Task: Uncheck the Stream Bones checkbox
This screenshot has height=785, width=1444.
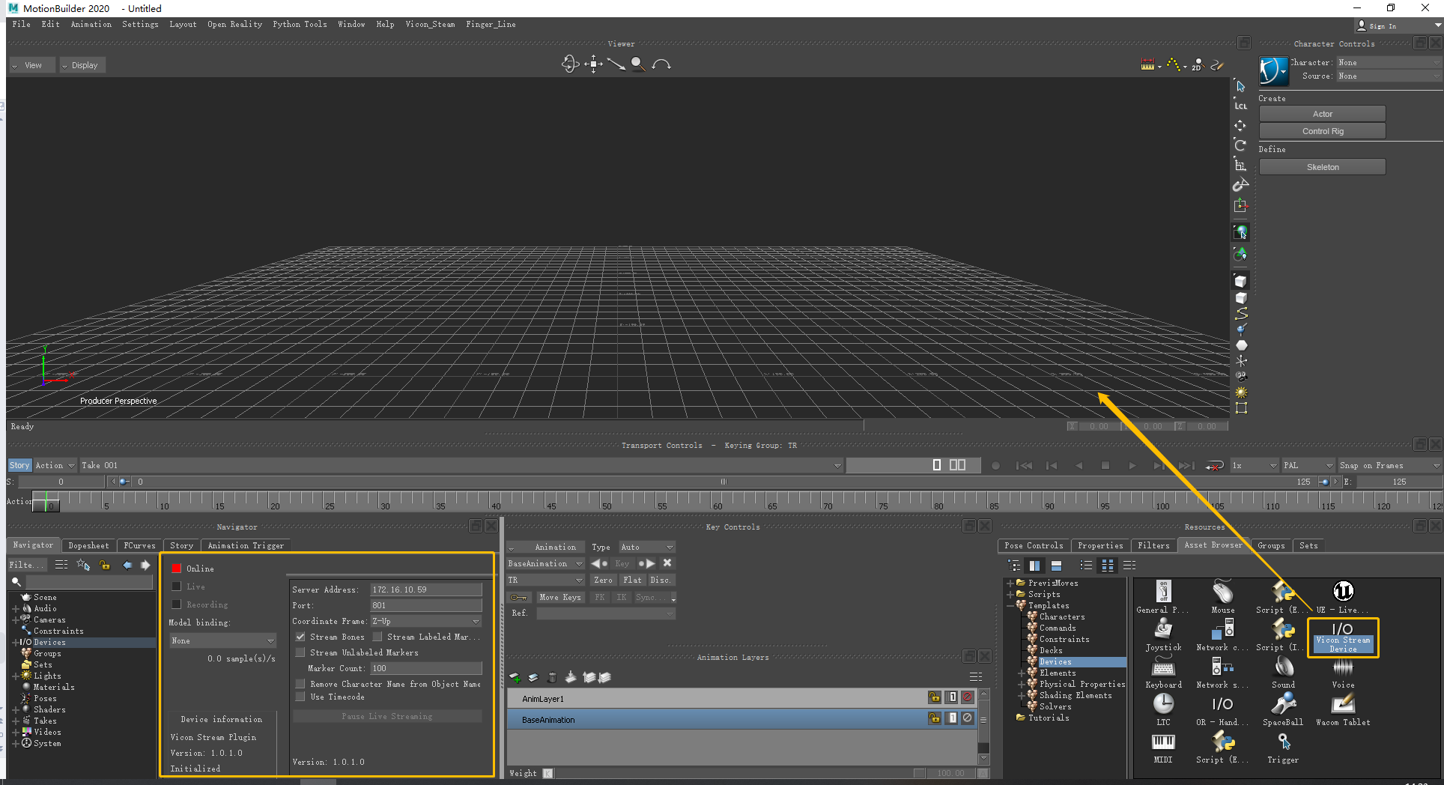Action: (x=300, y=637)
